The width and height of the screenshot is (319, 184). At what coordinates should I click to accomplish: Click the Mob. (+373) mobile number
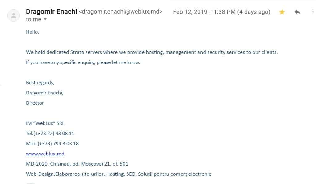click(x=52, y=143)
